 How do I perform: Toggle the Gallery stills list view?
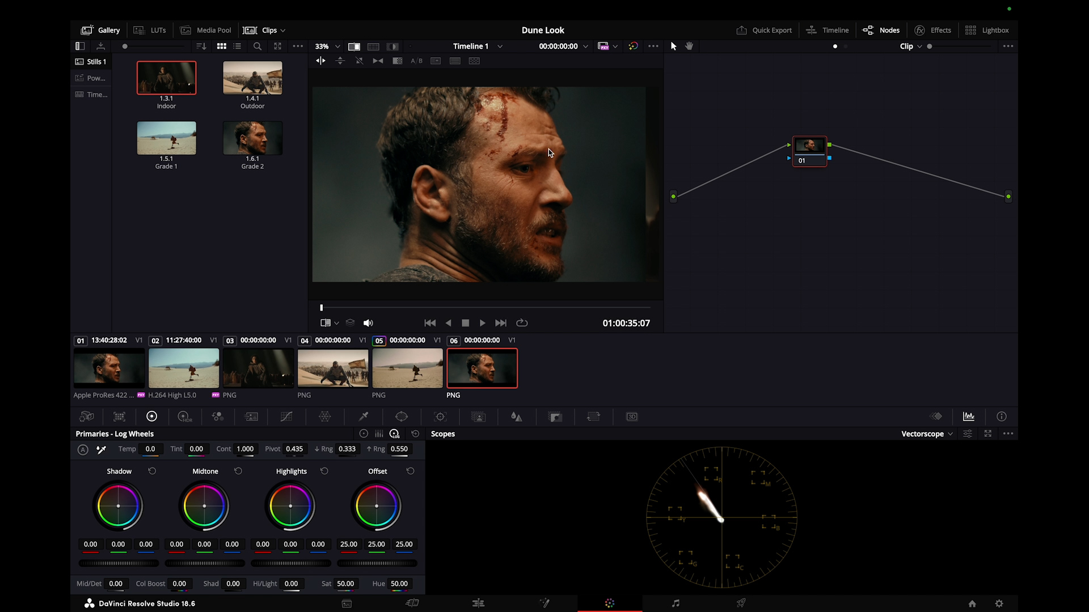click(x=238, y=46)
